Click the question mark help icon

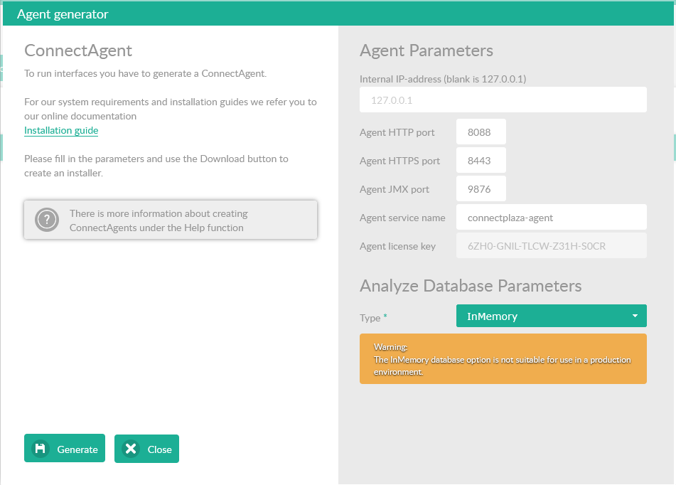(x=47, y=220)
